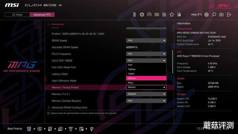Click the speedometer gauge icon
The image size is (238, 134).
click(149, 15)
